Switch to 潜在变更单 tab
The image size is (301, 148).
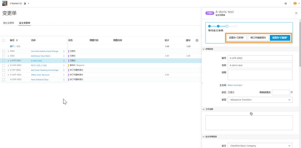click(8, 23)
